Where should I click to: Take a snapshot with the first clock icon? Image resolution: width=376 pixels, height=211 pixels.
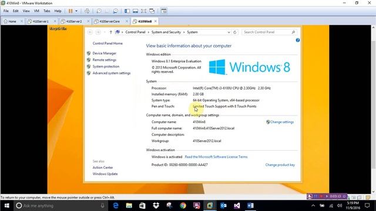point(99,11)
